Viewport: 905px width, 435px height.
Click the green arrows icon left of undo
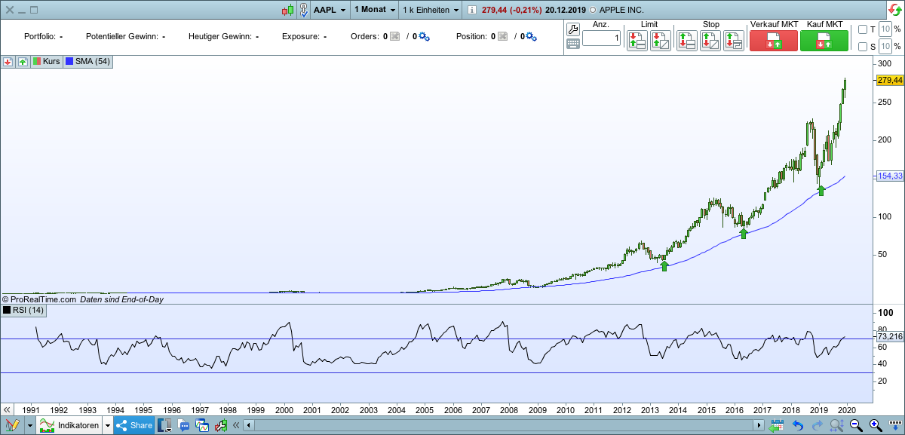(x=777, y=425)
